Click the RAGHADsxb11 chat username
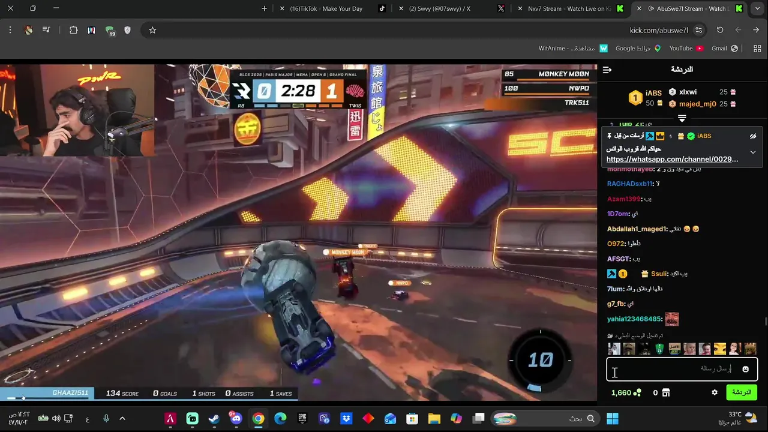Viewport: 768px width, 432px height. (x=630, y=184)
